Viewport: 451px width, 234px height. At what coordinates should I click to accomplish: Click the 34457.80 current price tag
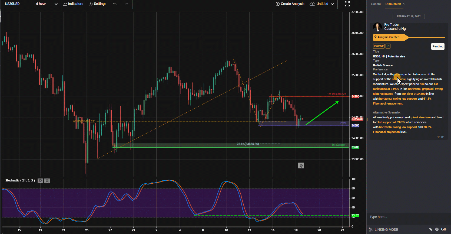[357, 119]
